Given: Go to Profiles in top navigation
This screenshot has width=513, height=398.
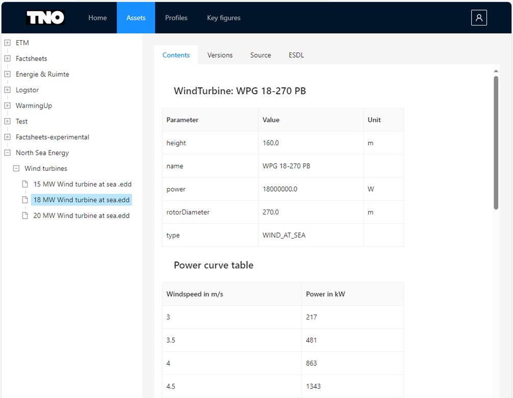Looking at the screenshot, I should [x=176, y=18].
